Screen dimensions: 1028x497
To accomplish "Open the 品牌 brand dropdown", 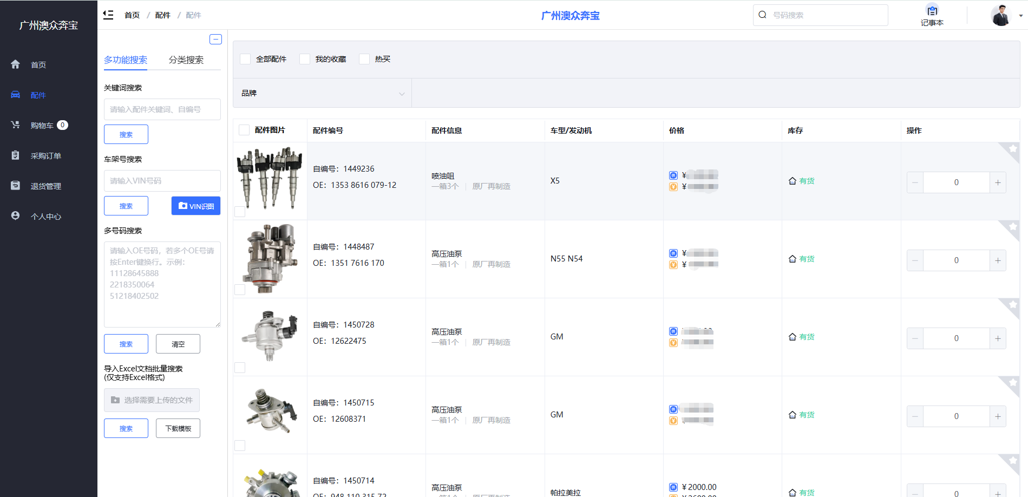I will pyautogui.click(x=323, y=93).
